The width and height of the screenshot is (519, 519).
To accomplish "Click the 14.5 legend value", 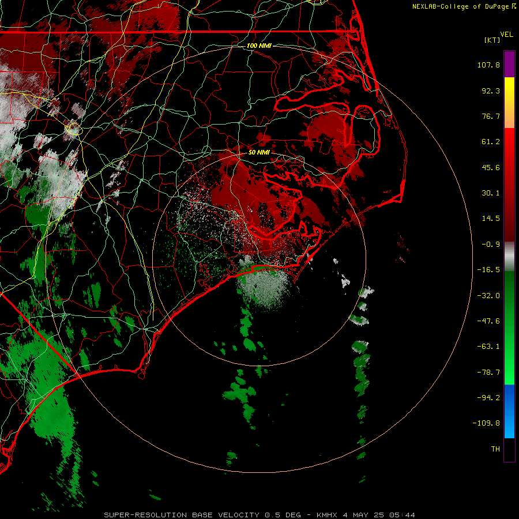I will 491,218.
